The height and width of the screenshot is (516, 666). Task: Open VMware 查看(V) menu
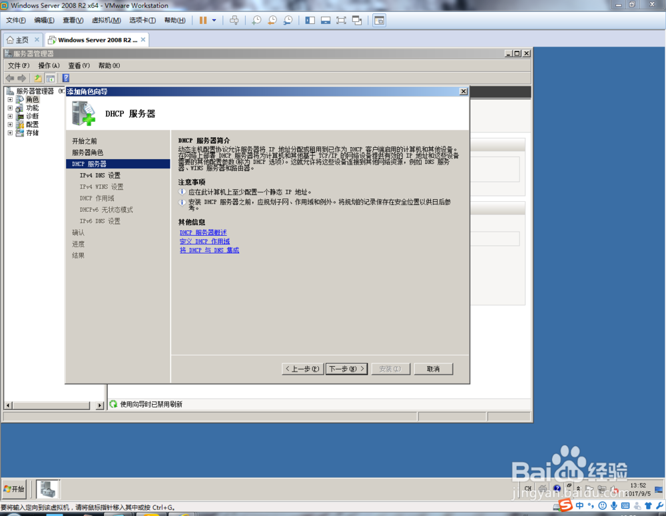pyautogui.click(x=73, y=21)
